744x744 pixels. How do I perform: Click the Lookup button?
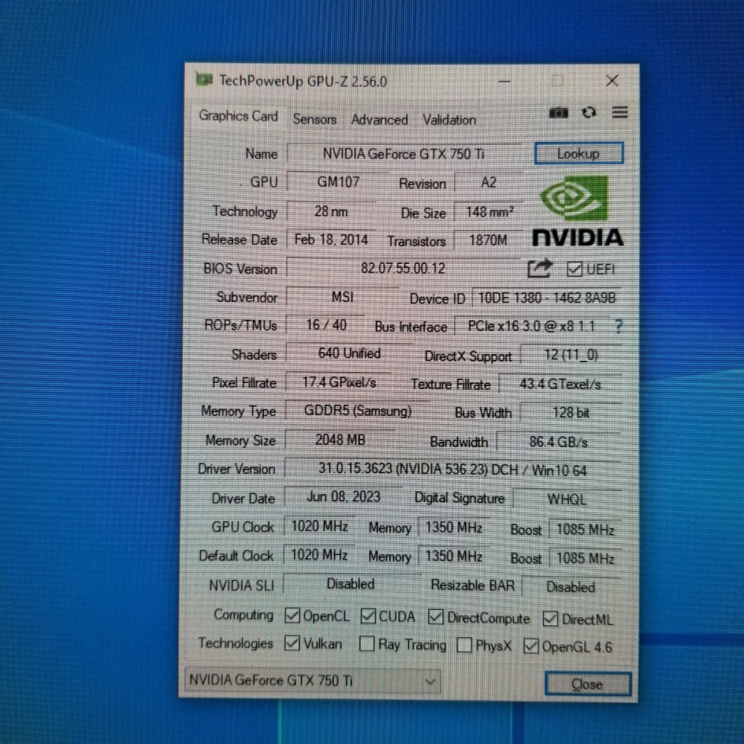[578, 154]
